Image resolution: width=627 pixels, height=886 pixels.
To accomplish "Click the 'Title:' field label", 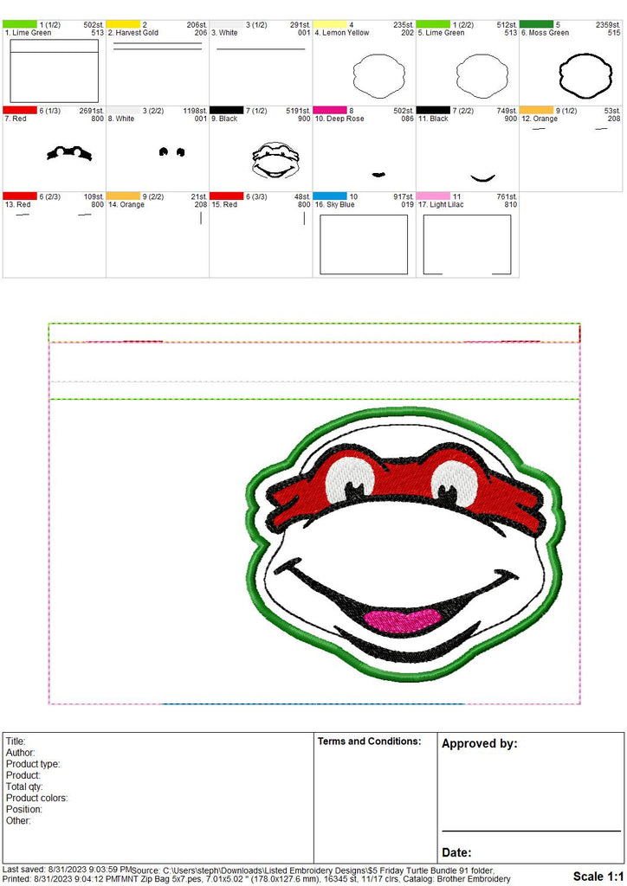I will (x=16, y=742).
